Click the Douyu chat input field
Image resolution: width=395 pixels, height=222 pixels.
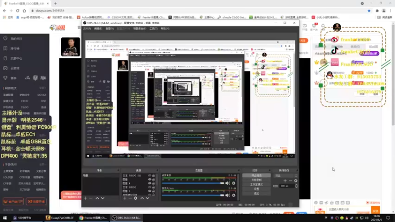(349, 210)
